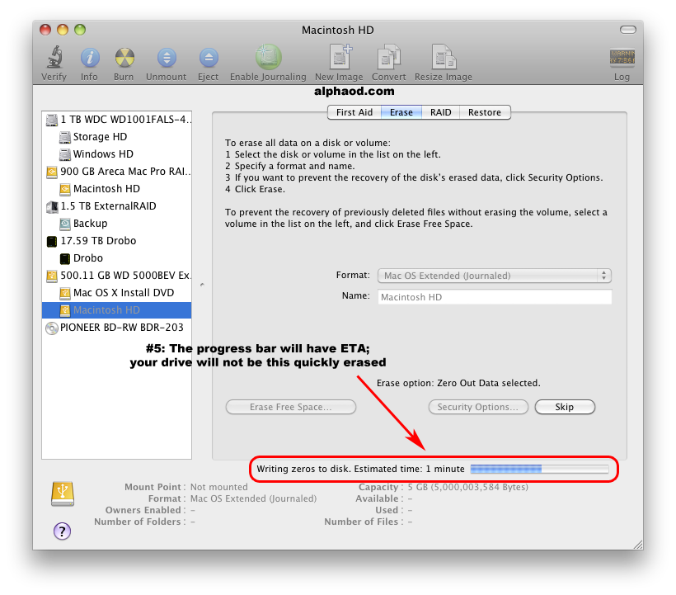This screenshot has width=676, height=595.
Task: Click the Unmount toolbar icon
Action: (167, 58)
